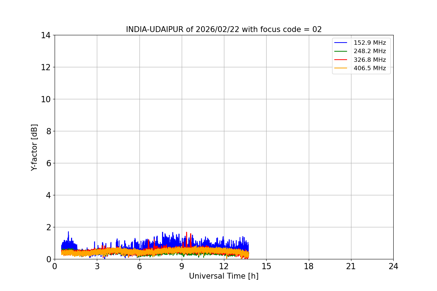Click the x-axis tick label 24
Image resolution: width=437 pixels, height=291 pixels.
coord(393,266)
